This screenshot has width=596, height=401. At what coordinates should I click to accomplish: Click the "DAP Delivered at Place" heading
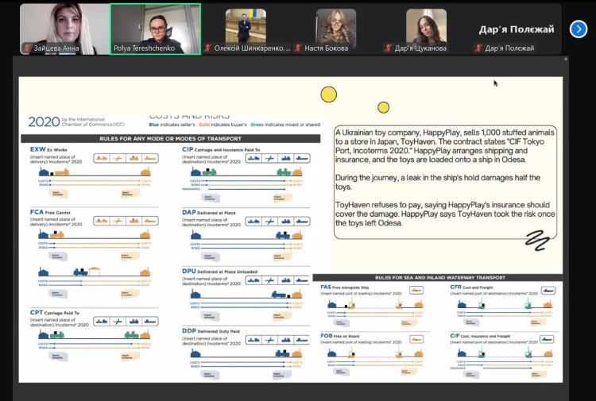(209, 213)
